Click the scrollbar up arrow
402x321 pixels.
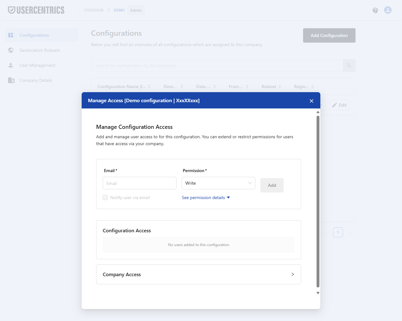[318, 112]
